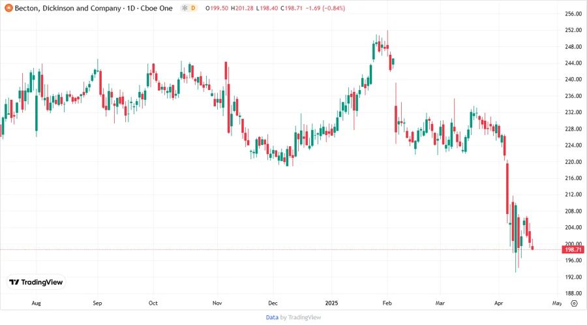Click the TradingView logo badge
Image resolution: width=587 pixels, height=325 pixels.
click(x=37, y=283)
